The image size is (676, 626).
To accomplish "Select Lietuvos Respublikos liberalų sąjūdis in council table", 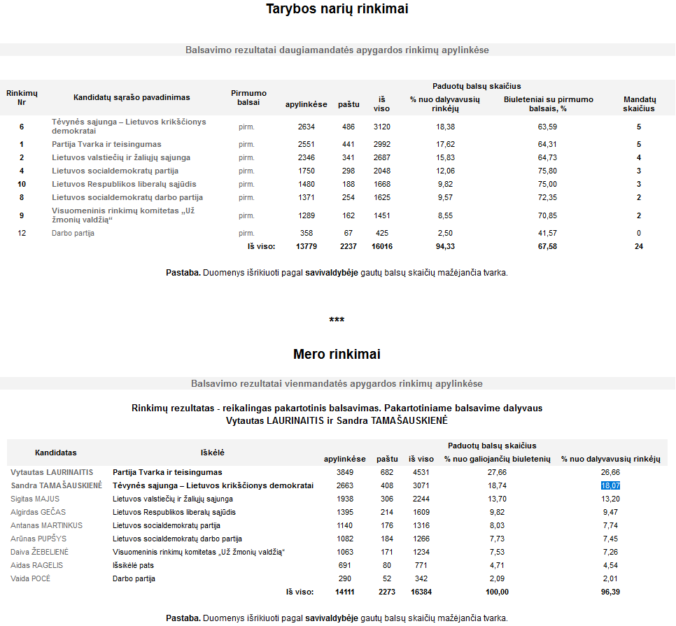I will [x=124, y=184].
